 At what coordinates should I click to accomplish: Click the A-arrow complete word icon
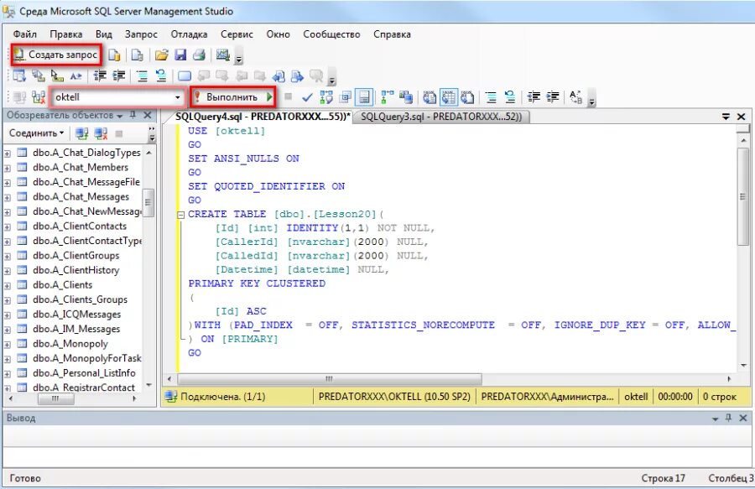pos(76,76)
